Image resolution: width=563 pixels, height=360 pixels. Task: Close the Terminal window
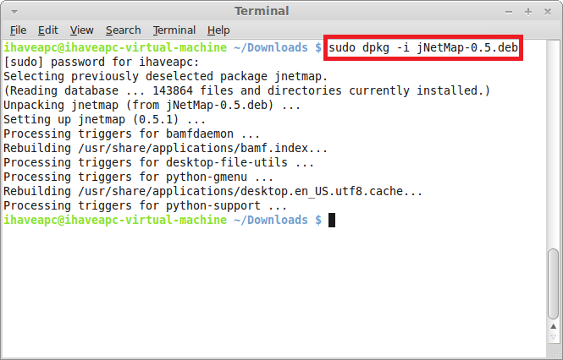click(547, 12)
